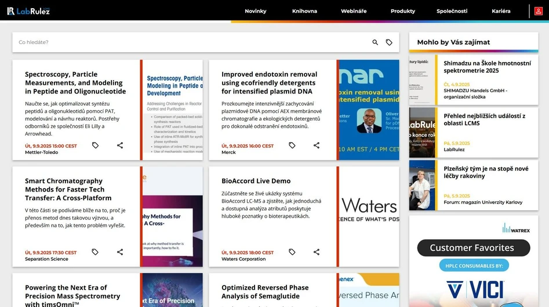This screenshot has width=549, height=307.
Task: Open the Novinky menu item
Action: point(256,11)
